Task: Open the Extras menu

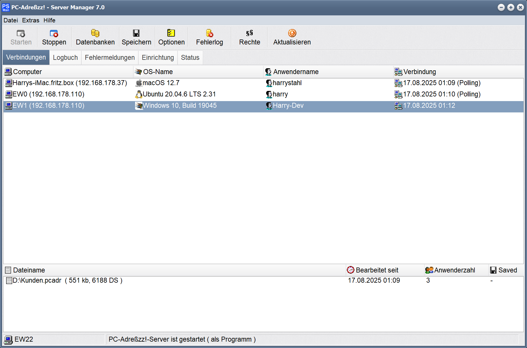Action: click(31, 20)
